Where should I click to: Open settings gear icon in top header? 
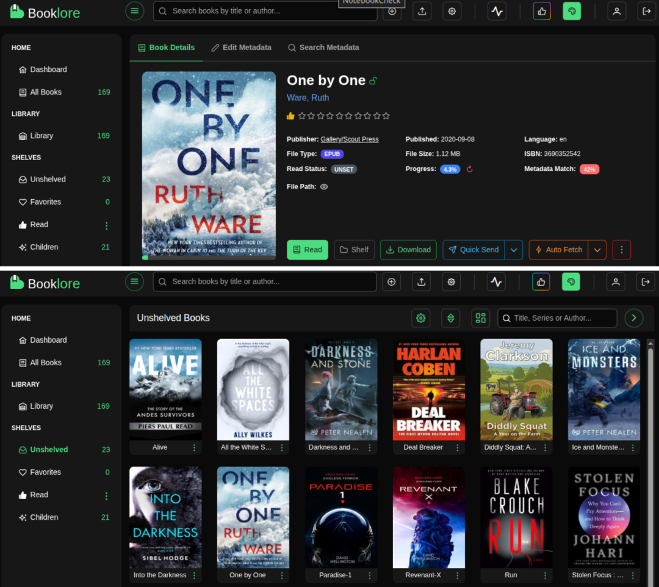452,12
